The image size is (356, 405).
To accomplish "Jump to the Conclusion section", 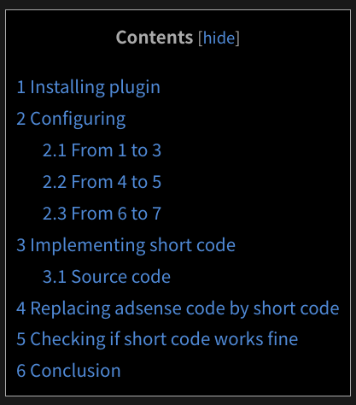I will coord(68,371).
